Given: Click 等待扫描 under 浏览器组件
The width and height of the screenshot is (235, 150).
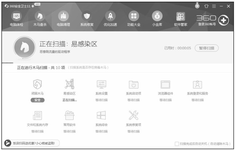Looking at the screenshot, I should click(165, 100).
